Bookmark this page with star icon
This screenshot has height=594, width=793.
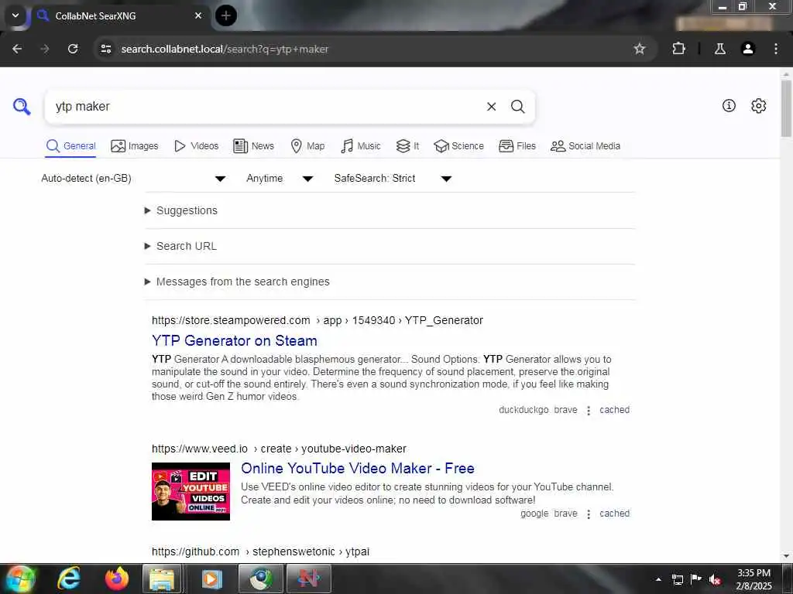(x=639, y=49)
